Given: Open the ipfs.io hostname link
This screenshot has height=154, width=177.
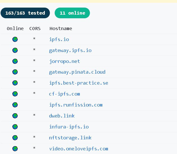Looking at the screenshot, I should tap(59, 39).
